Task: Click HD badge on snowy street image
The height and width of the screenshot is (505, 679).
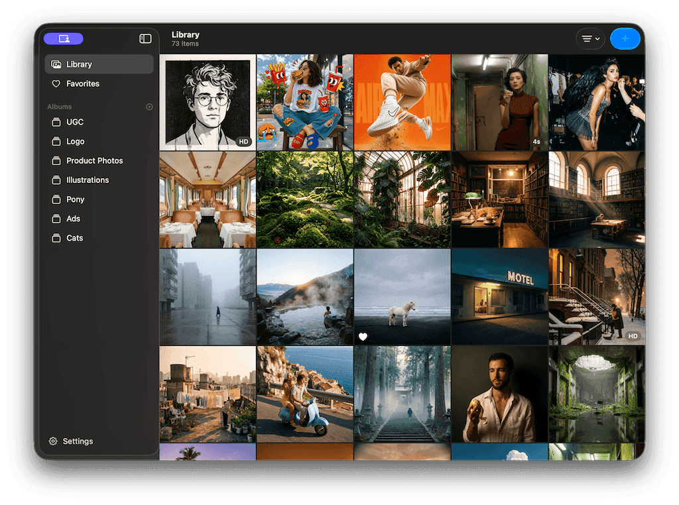Action: click(633, 336)
